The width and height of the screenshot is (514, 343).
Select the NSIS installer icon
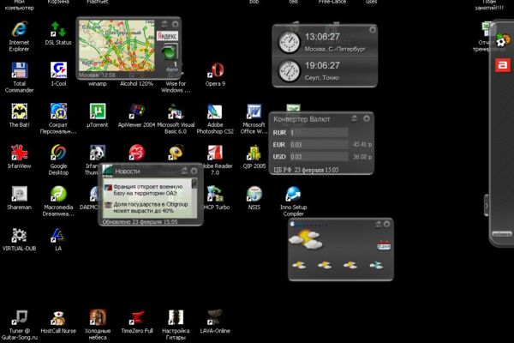click(254, 194)
